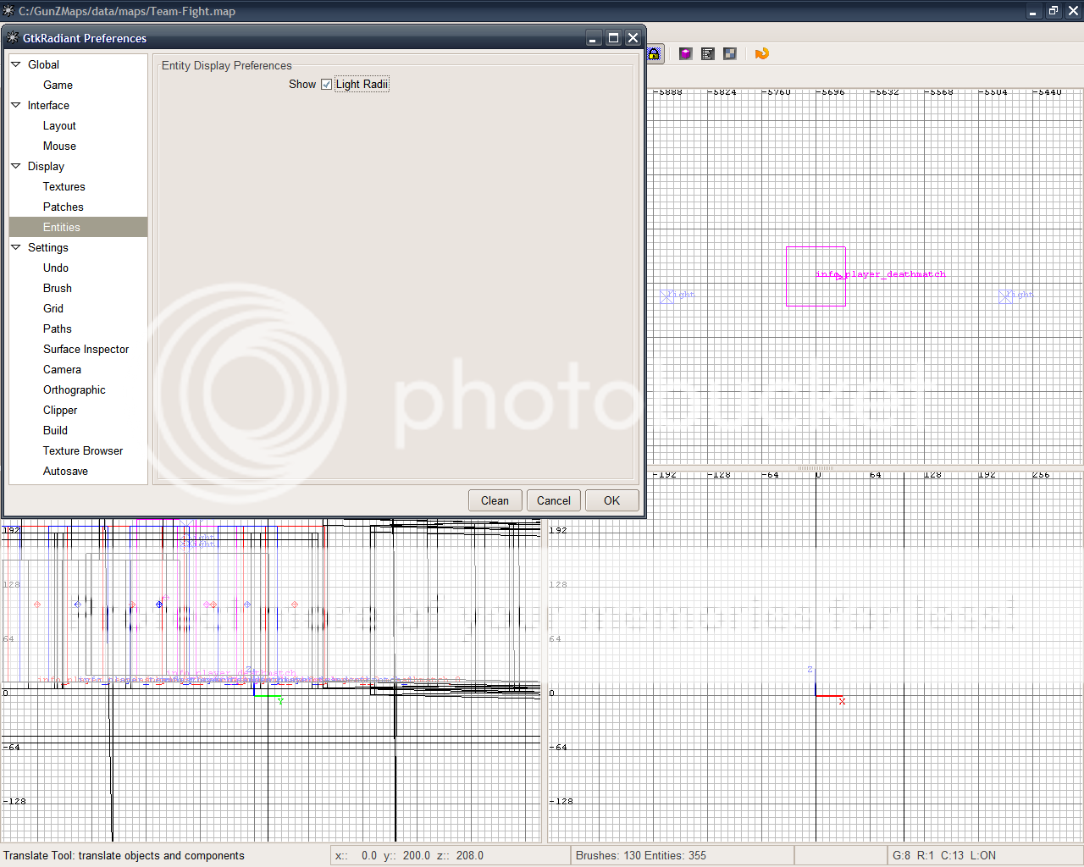Image resolution: width=1084 pixels, height=867 pixels.
Task: Maximize the GtkRadiant Preferences dialog
Action: pos(613,38)
